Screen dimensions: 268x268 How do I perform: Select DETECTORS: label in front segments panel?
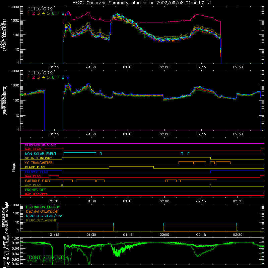[x=40, y=9]
